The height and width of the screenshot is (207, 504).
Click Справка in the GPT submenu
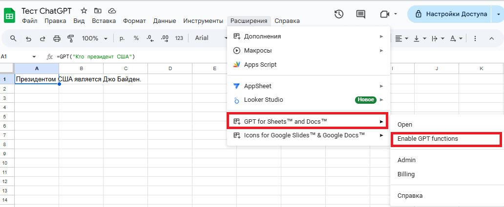pyautogui.click(x=447, y=196)
